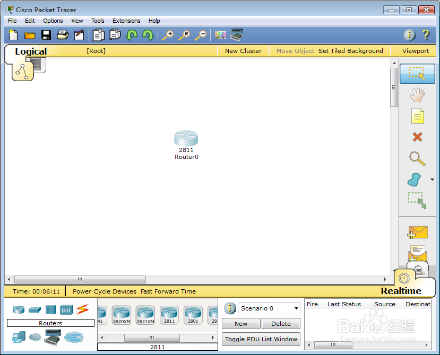The image size is (440, 355).
Task: Open the Help menu
Action: [x=154, y=21]
